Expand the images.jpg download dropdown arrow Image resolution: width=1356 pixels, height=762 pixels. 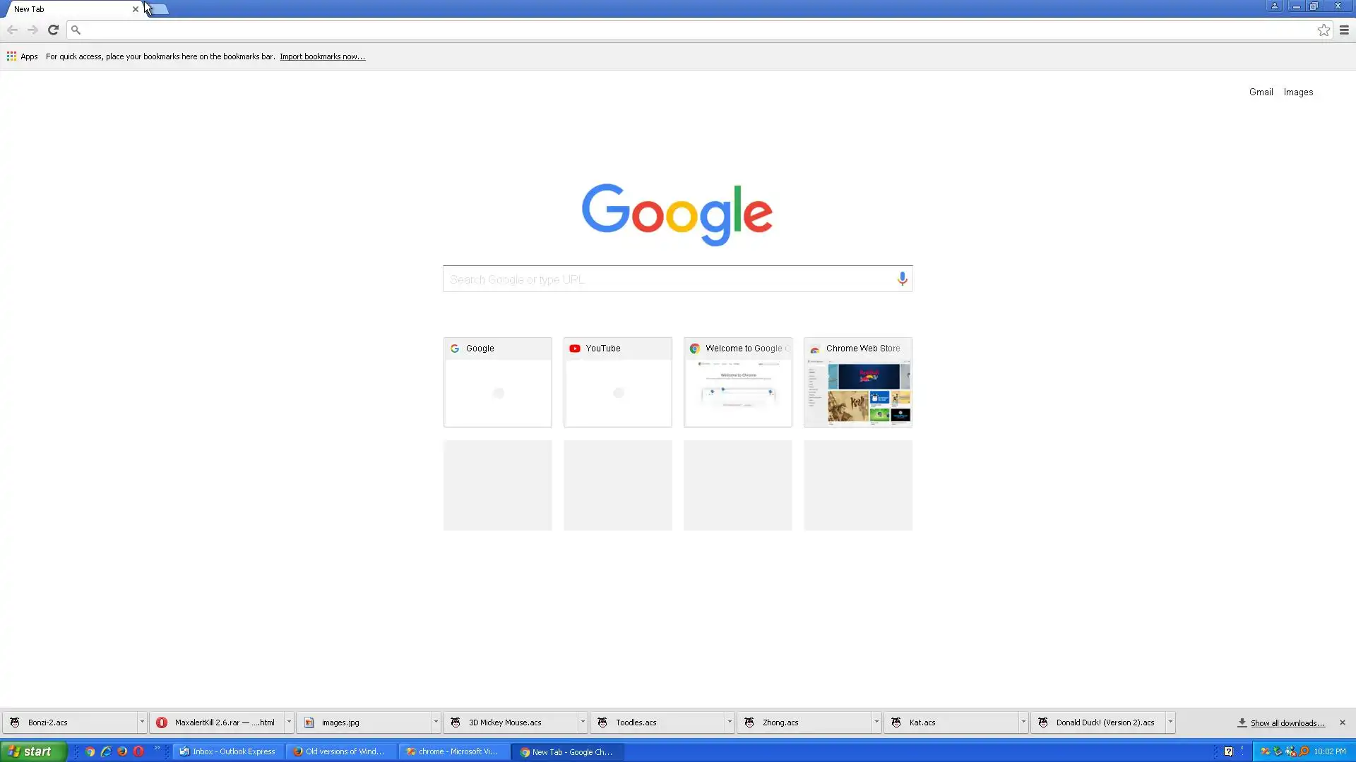[436, 722]
